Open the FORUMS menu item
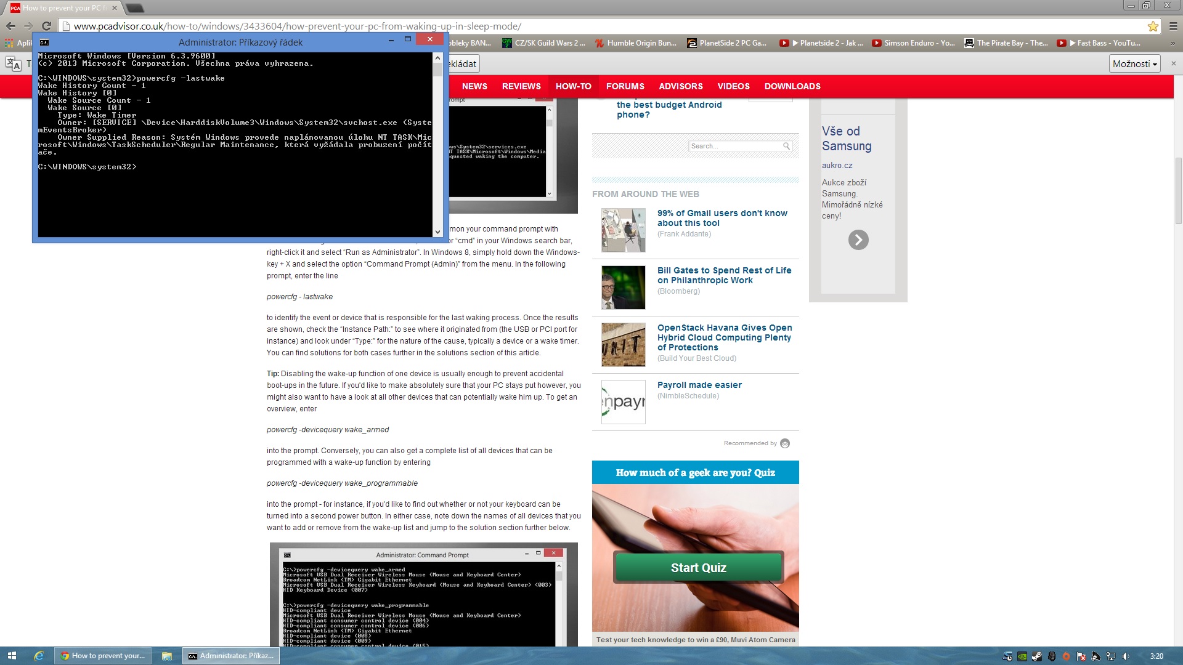Image resolution: width=1183 pixels, height=665 pixels. [x=625, y=86]
